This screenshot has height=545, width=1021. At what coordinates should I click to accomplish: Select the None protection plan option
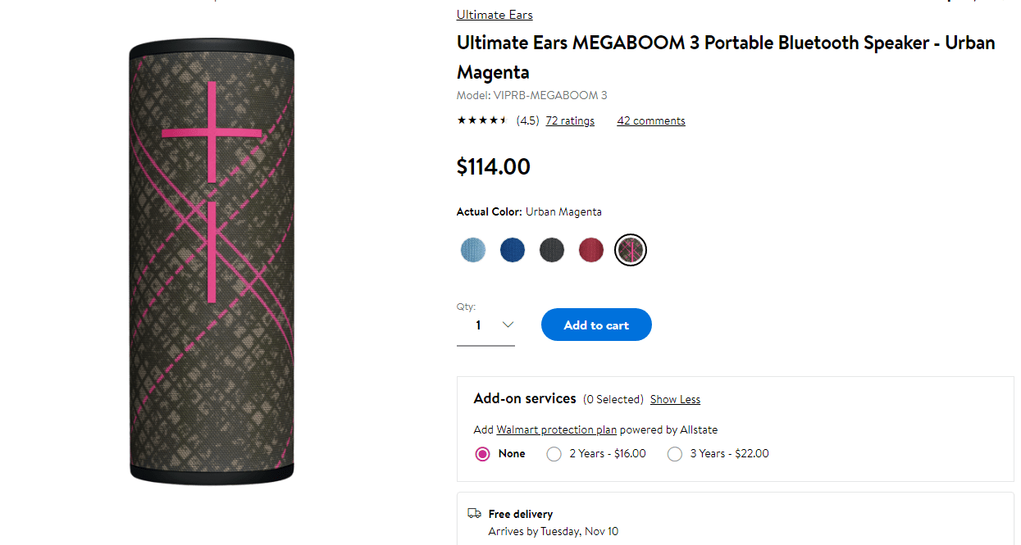483,454
